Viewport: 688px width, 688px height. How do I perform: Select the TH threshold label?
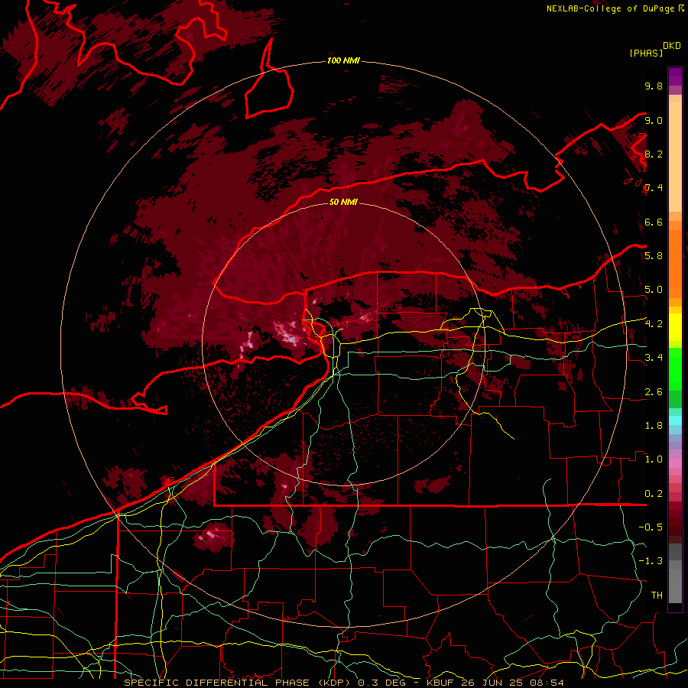pos(657,595)
